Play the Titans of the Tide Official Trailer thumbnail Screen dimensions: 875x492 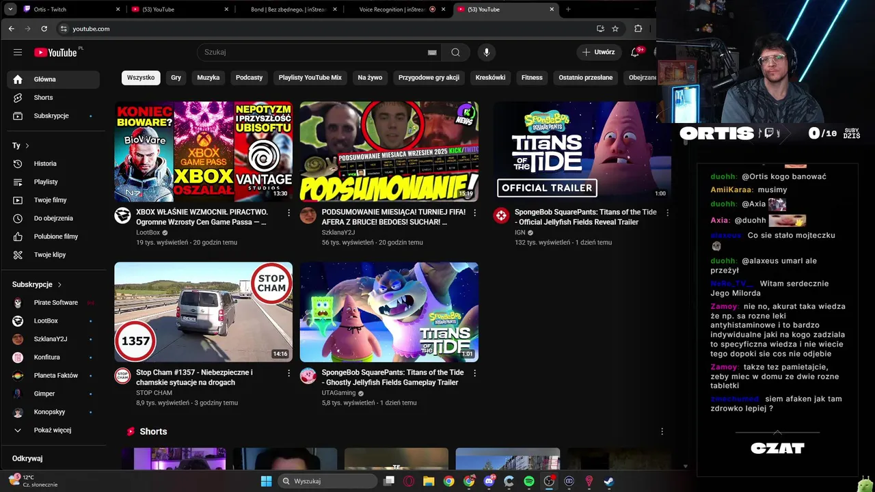[582, 152]
